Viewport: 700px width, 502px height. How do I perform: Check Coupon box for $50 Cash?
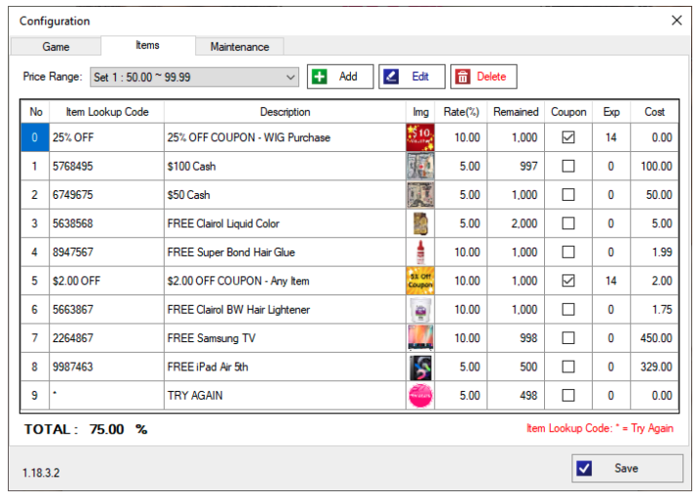(568, 195)
